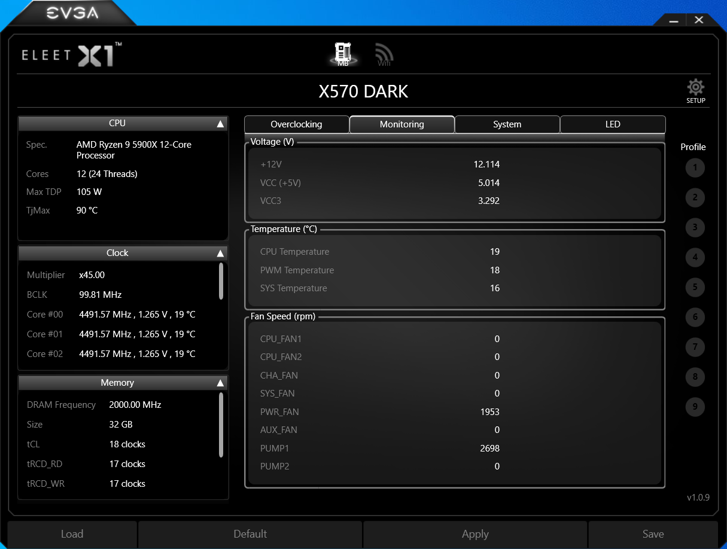727x549 pixels.
Task: Collapse the Memory panel arrow
Action: tap(220, 383)
